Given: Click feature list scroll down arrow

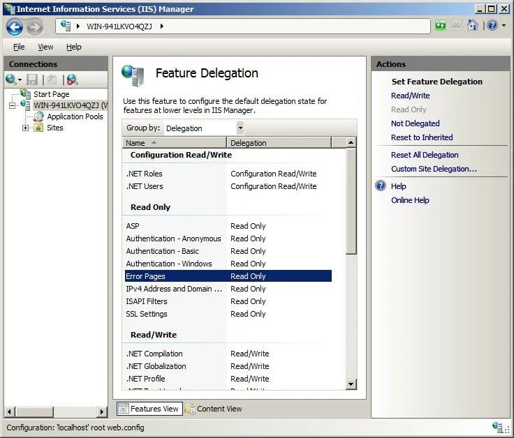Looking at the screenshot, I should (351, 384).
